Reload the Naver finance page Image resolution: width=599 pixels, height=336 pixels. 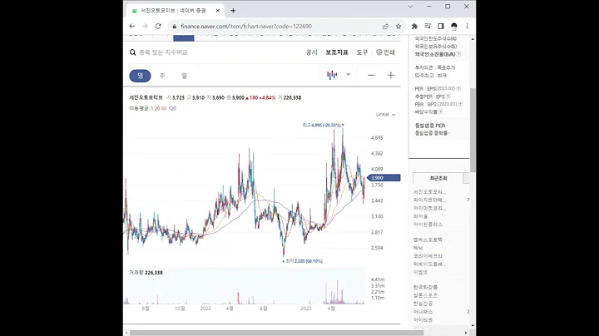click(158, 27)
